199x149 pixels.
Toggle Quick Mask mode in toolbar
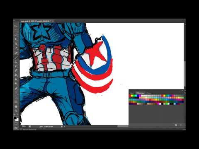16,124
